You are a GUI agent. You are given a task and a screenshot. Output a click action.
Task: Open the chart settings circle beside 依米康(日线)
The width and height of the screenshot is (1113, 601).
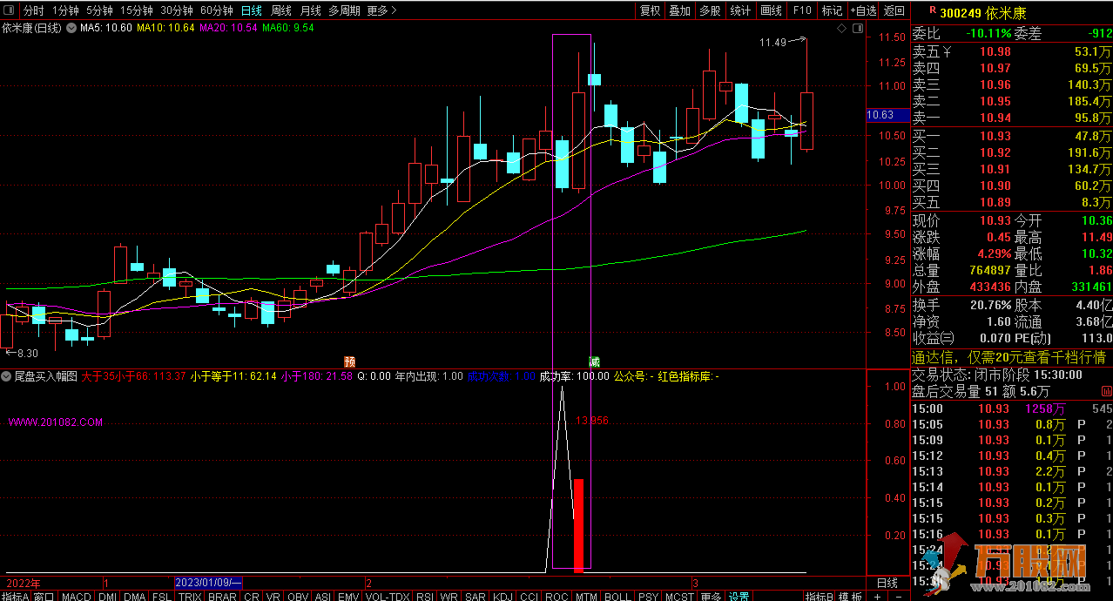pos(71,28)
